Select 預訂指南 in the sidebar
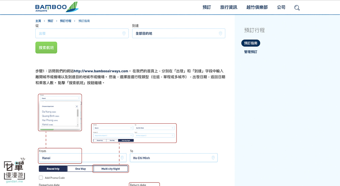This screenshot has height=186, width=340. 251,43
